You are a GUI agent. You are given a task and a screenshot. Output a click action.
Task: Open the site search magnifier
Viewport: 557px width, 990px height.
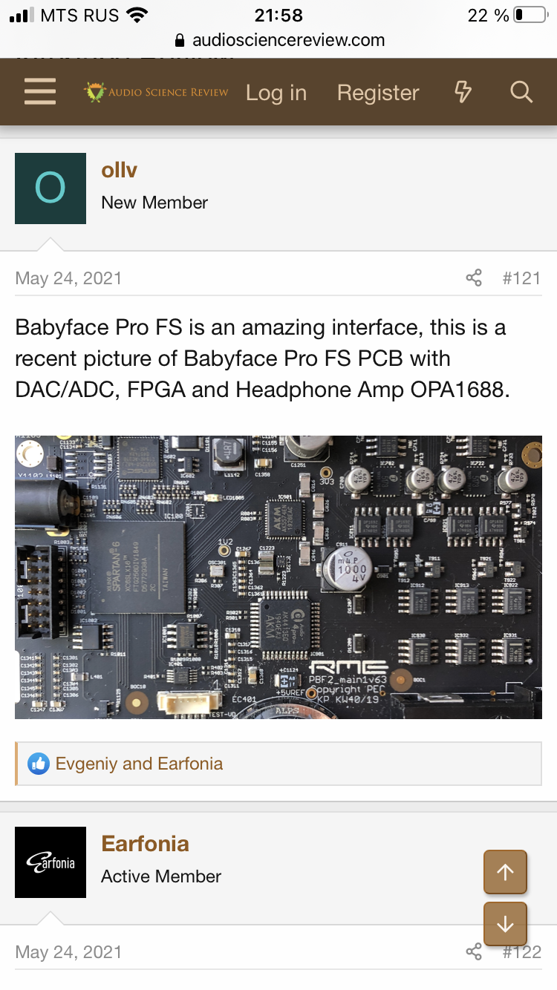point(521,93)
